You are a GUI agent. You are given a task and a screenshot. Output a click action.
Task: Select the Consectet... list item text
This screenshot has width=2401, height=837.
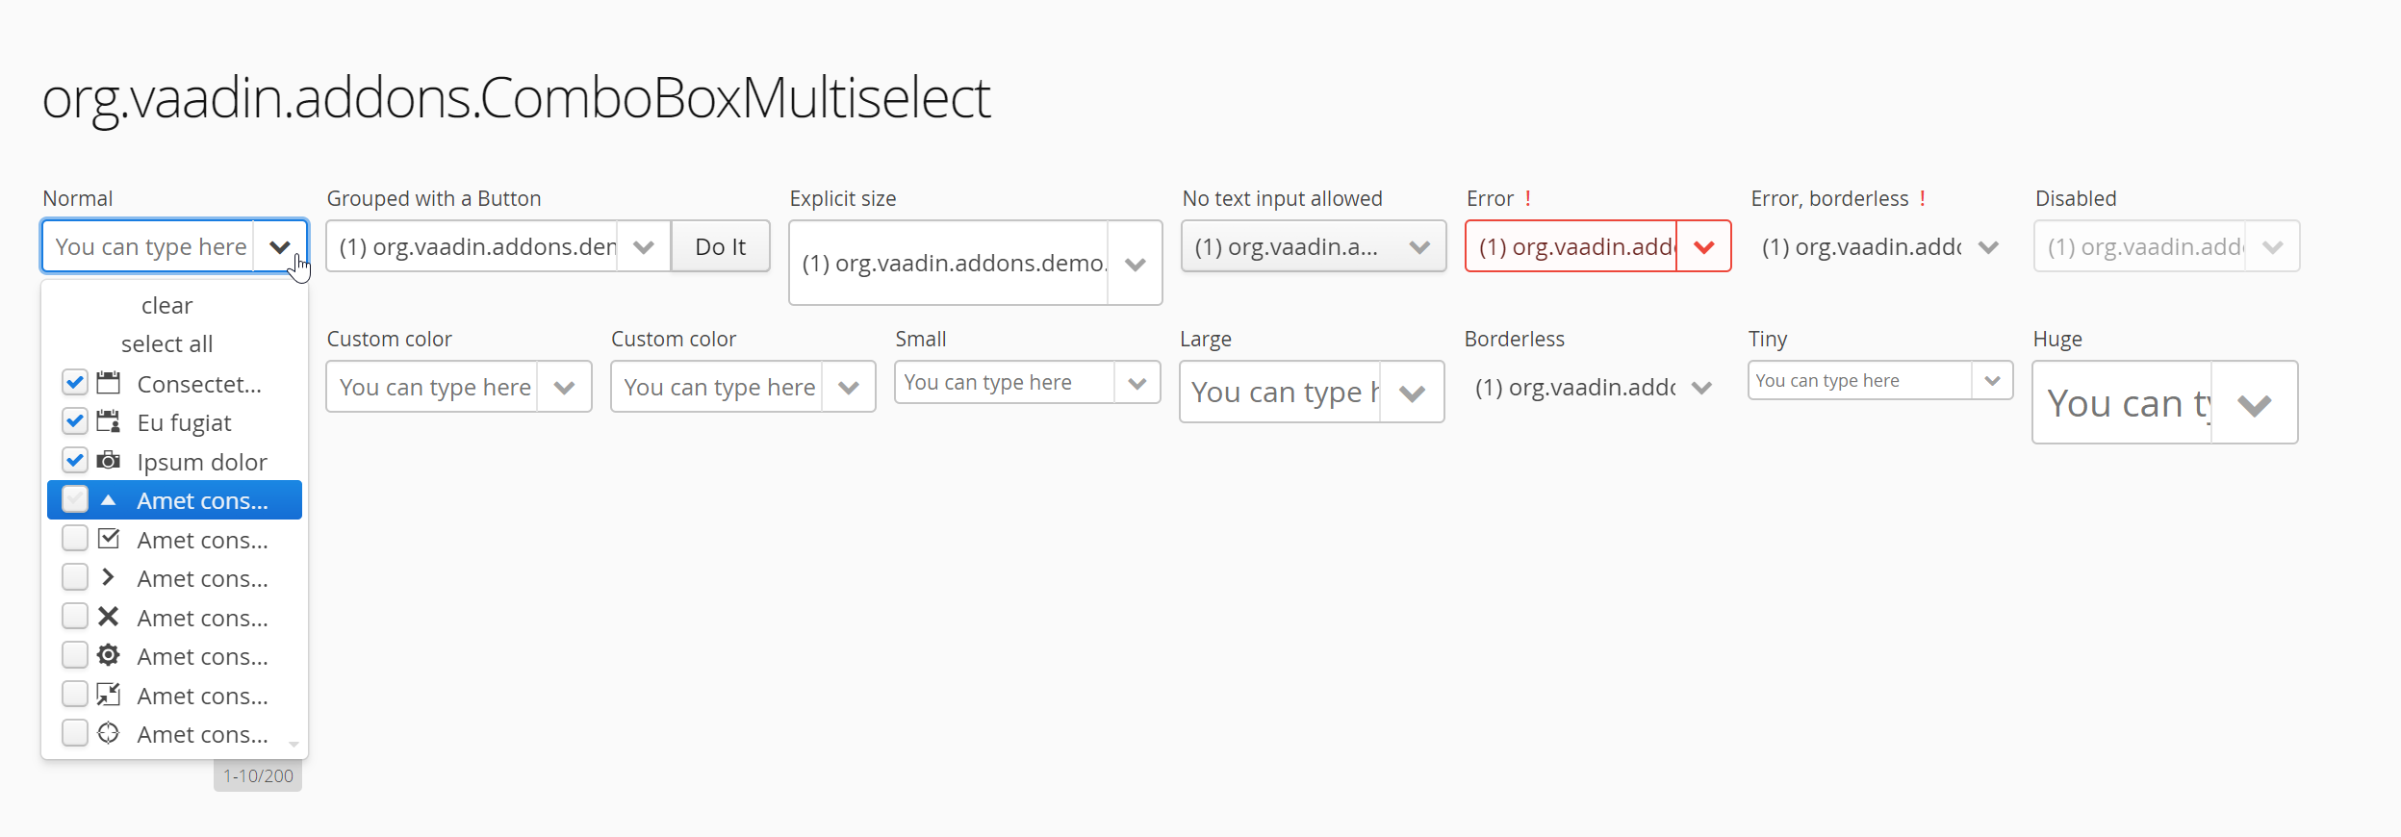(199, 384)
